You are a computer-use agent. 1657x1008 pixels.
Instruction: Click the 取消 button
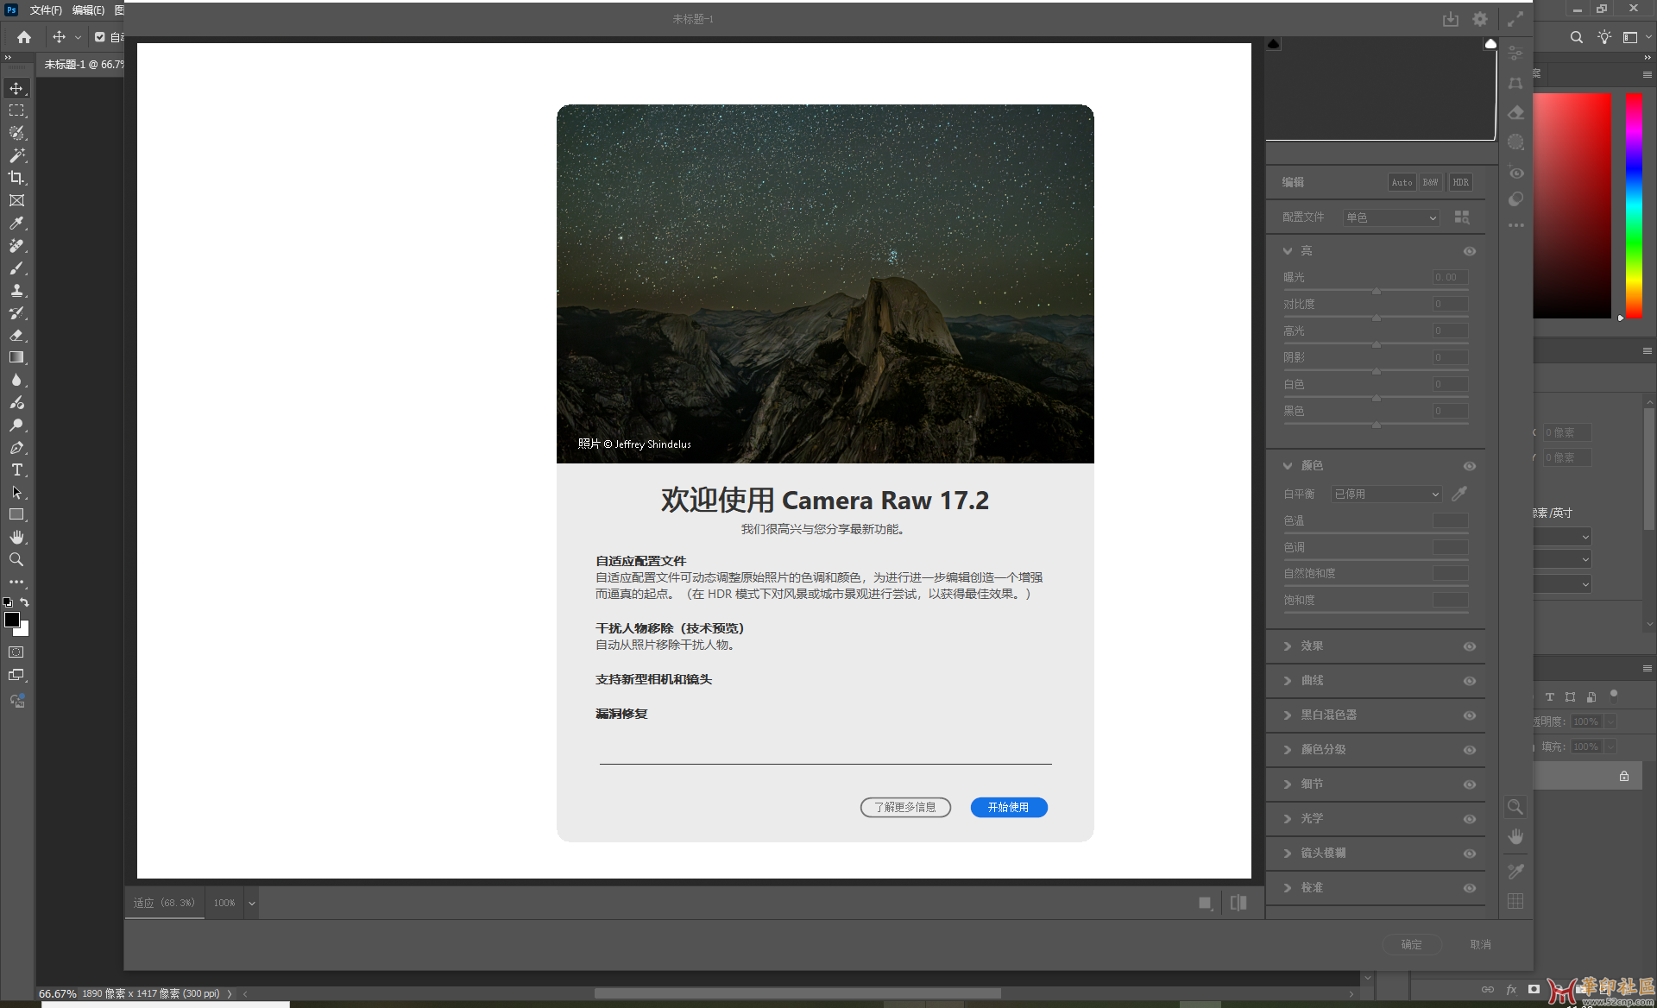tap(1480, 944)
